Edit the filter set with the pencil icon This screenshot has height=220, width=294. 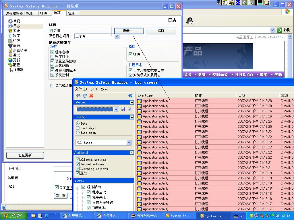pyautogui.click(x=129, y=109)
